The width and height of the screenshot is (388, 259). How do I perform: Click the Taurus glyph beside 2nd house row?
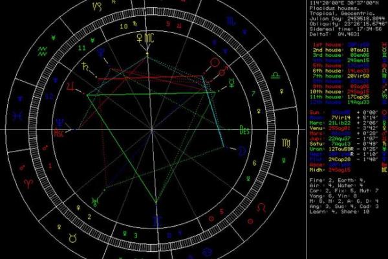click(385, 50)
